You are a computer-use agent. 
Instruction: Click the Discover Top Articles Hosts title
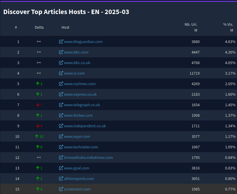(66, 12)
